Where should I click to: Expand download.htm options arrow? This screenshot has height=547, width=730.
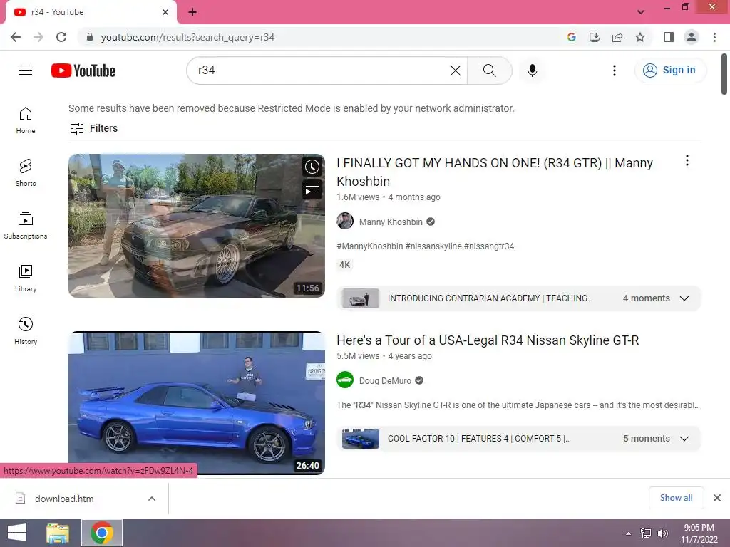(x=152, y=499)
